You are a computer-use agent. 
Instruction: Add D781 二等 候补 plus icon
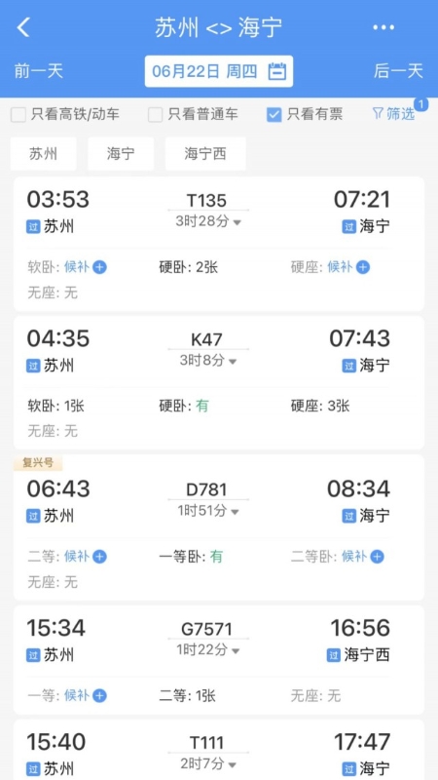[100, 557]
